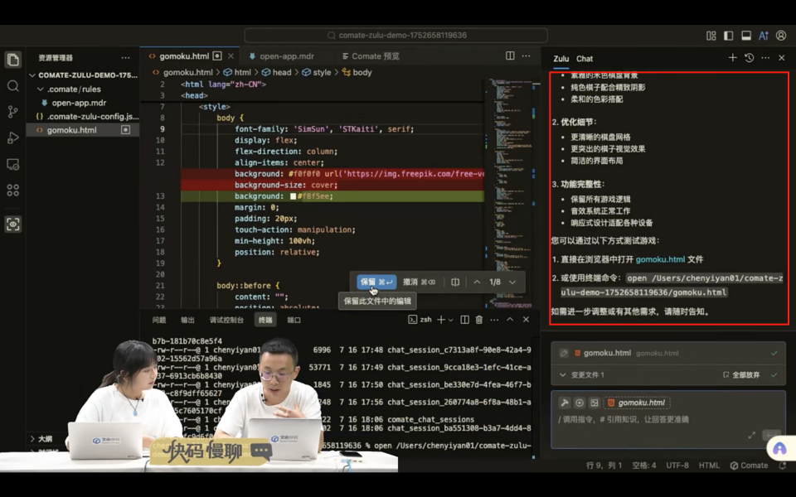Image resolution: width=796 pixels, height=497 pixels.
Task: Toggle inline diff view in change toolbar
Action: (x=455, y=282)
